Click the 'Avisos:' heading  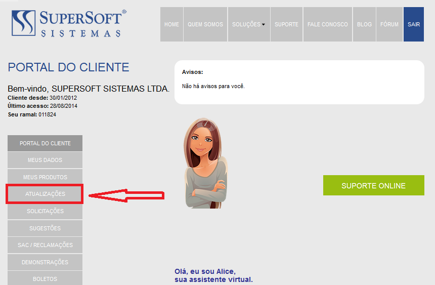[192, 72]
